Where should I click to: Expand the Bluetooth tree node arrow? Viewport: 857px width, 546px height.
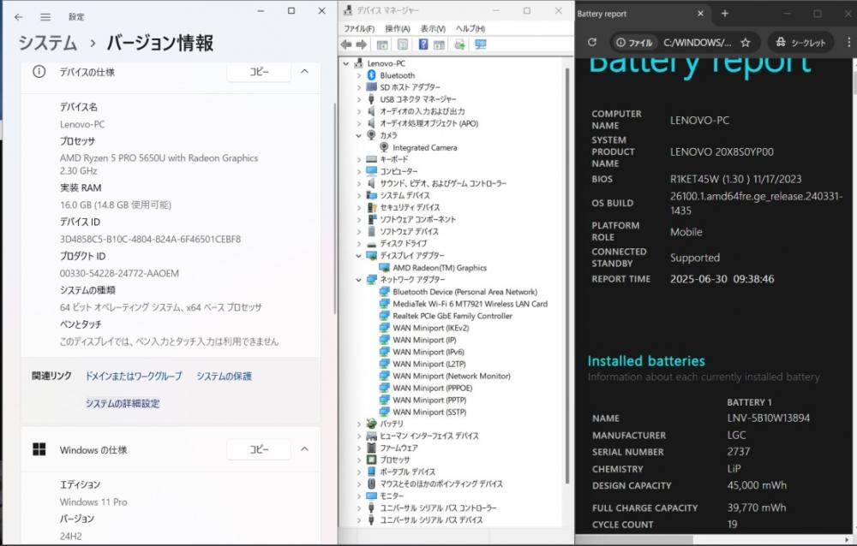pos(358,75)
